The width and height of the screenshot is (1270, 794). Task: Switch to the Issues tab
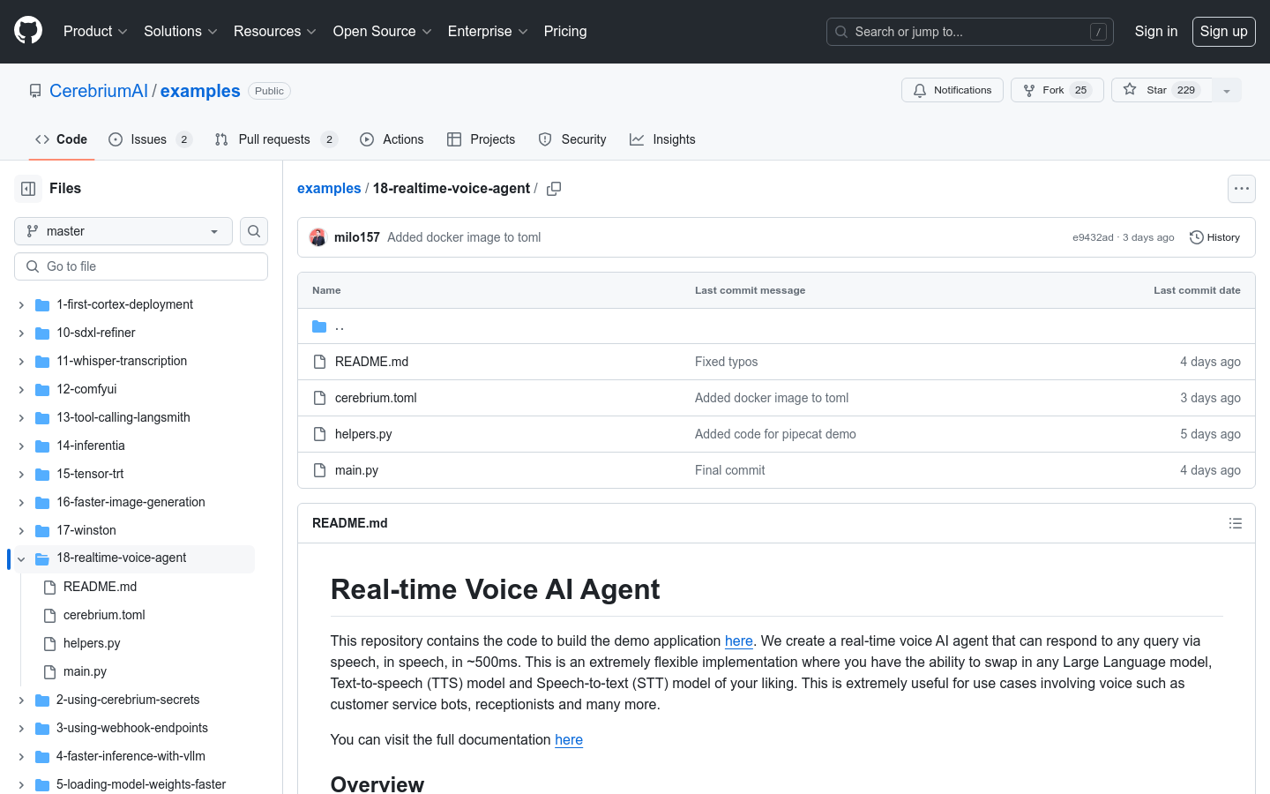click(x=150, y=139)
